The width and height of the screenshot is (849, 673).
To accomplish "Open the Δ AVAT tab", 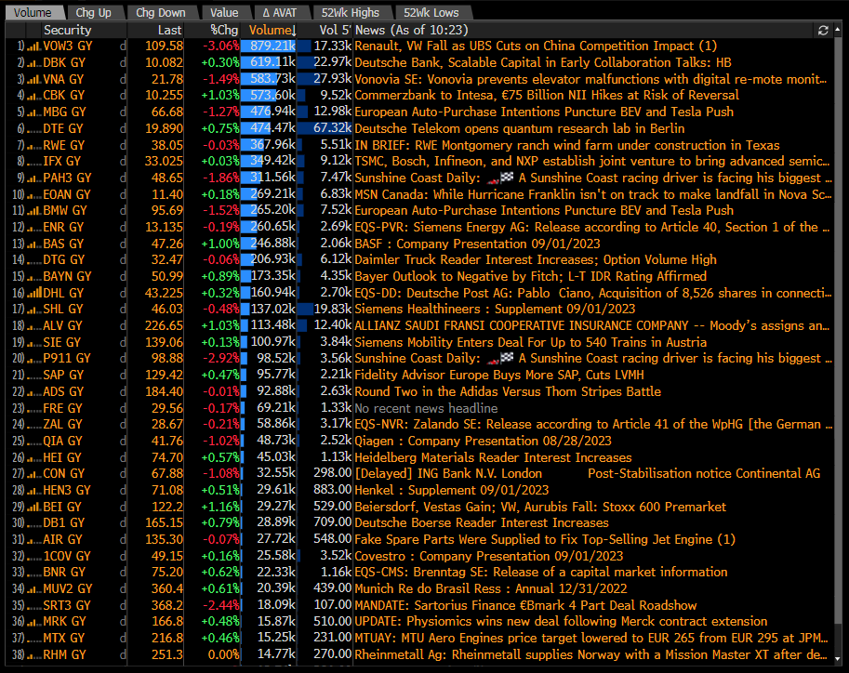I will pyautogui.click(x=279, y=12).
